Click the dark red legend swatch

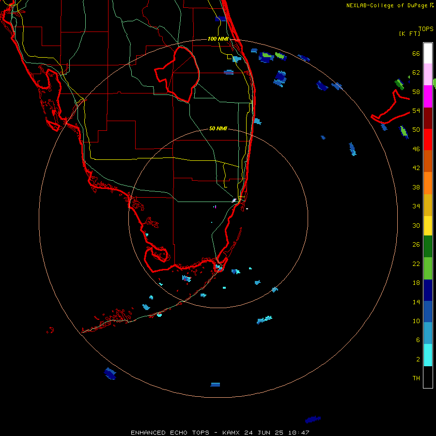tap(428, 118)
